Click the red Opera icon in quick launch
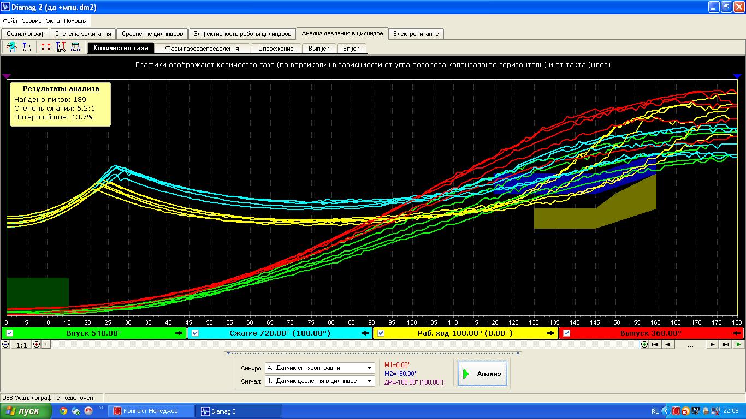This screenshot has width=746, height=419. click(88, 411)
